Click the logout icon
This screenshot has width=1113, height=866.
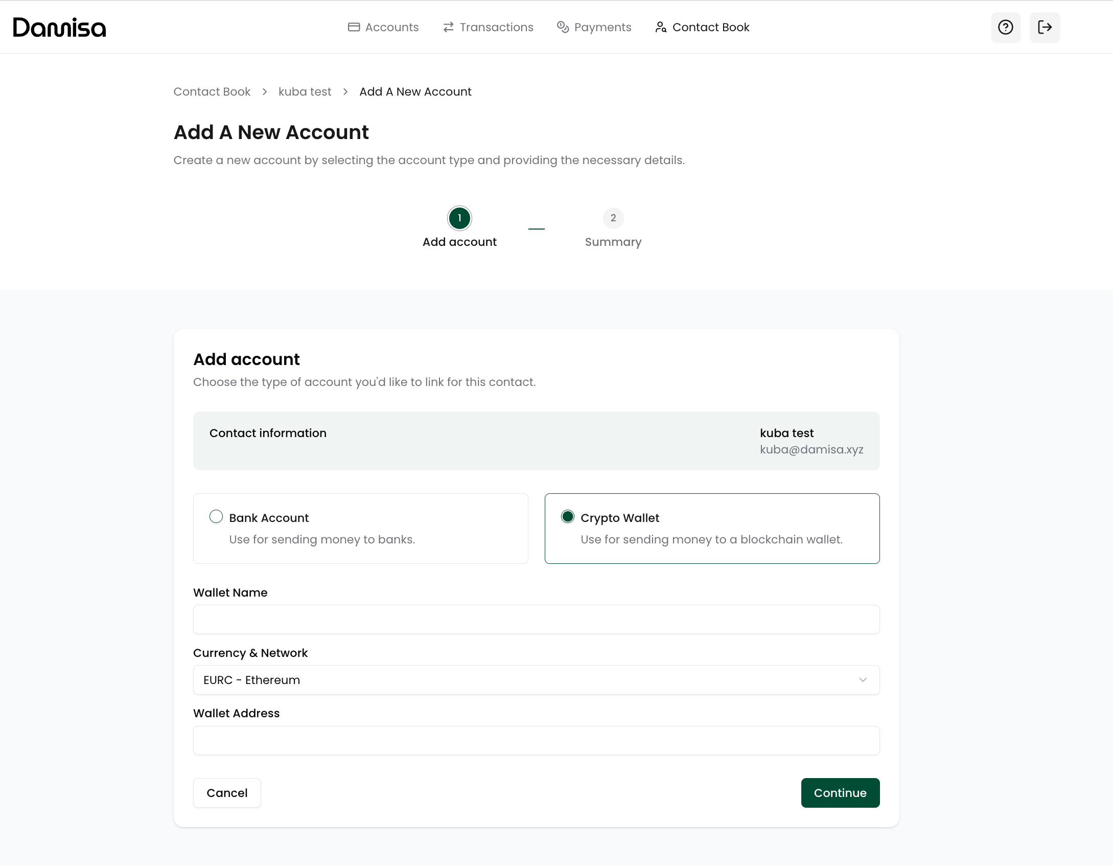pyautogui.click(x=1045, y=27)
